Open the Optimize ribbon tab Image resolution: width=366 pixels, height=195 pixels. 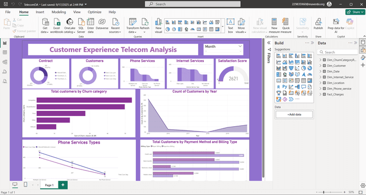coord(95,12)
